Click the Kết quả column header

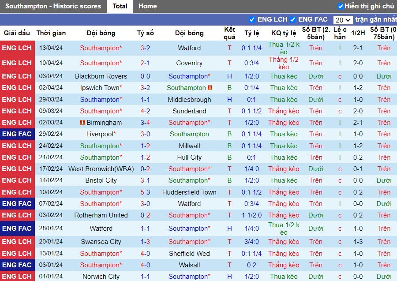[229, 33]
